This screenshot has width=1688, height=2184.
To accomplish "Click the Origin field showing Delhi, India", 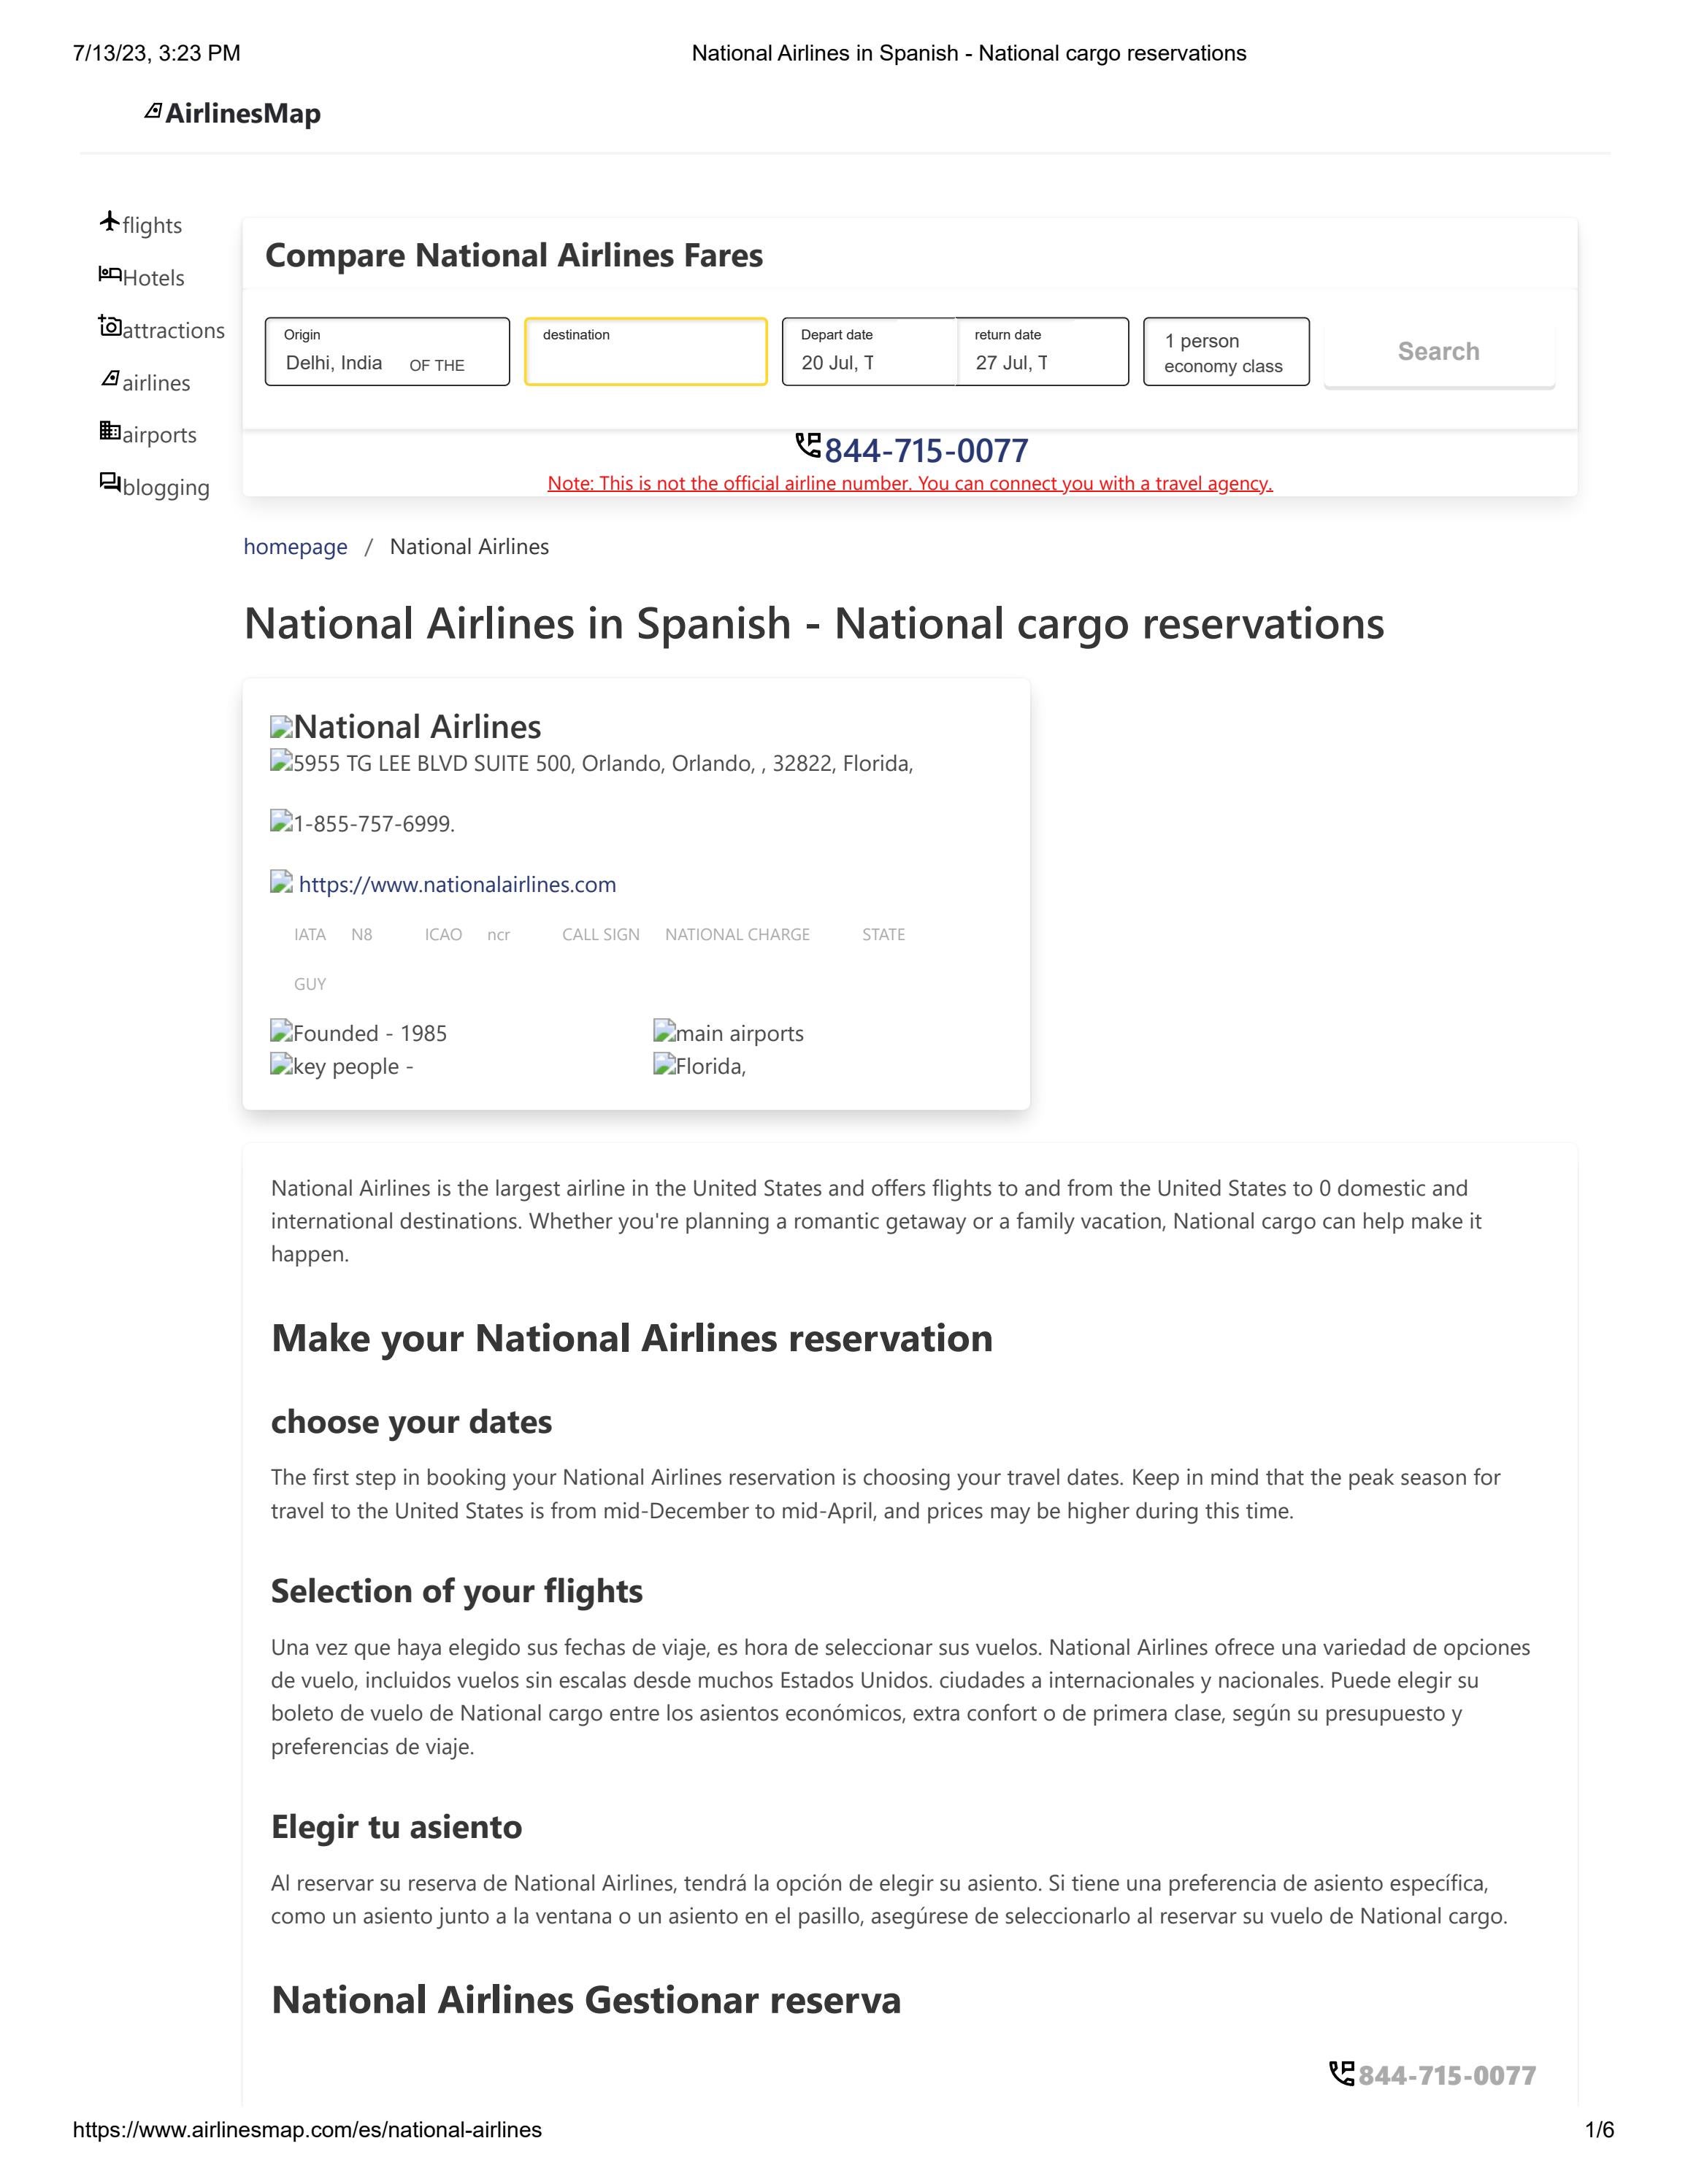I will [x=387, y=351].
